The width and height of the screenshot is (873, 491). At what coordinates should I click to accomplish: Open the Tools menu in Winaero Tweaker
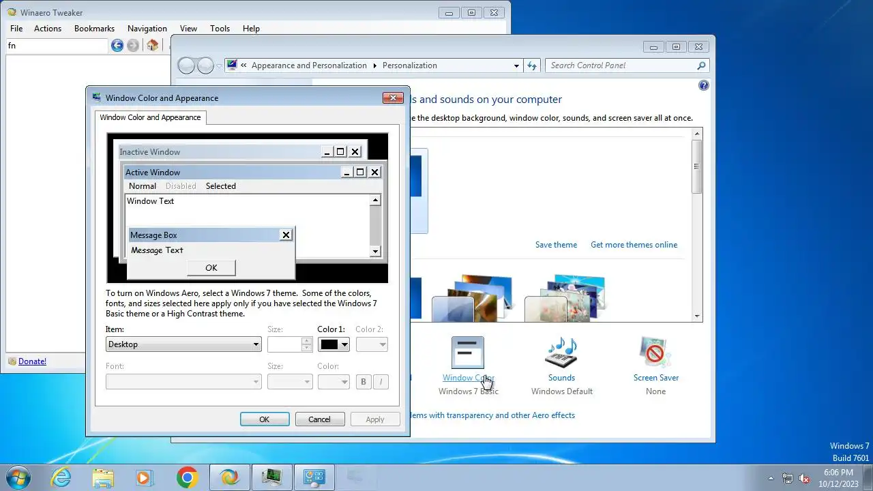(x=220, y=29)
